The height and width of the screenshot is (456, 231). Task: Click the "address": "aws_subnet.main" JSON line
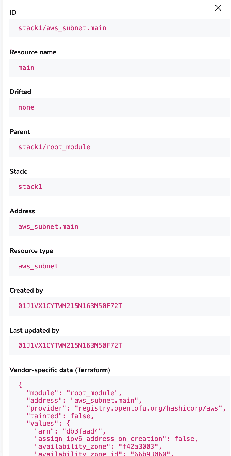coord(84,401)
